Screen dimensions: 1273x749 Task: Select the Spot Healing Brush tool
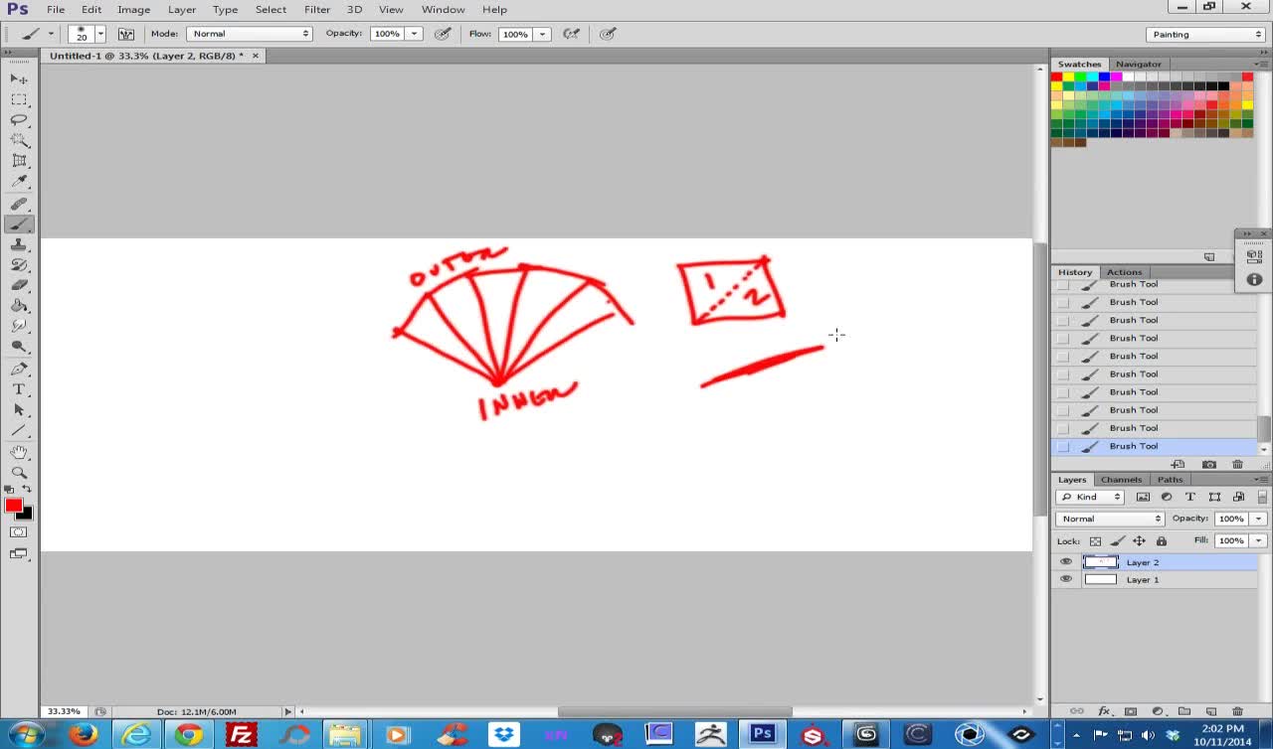(19, 204)
